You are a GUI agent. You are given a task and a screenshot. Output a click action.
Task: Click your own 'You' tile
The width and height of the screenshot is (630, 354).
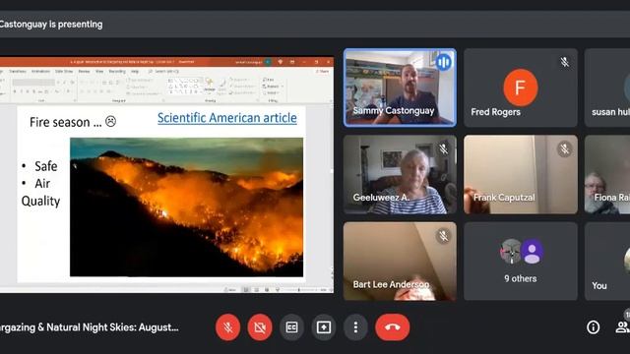[x=607, y=261]
